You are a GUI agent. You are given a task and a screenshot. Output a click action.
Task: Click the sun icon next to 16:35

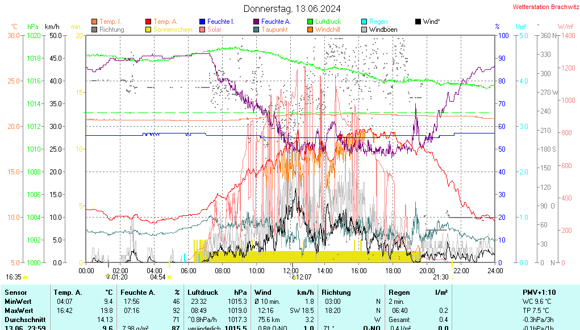pyautogui.click(x=26, y=277)
